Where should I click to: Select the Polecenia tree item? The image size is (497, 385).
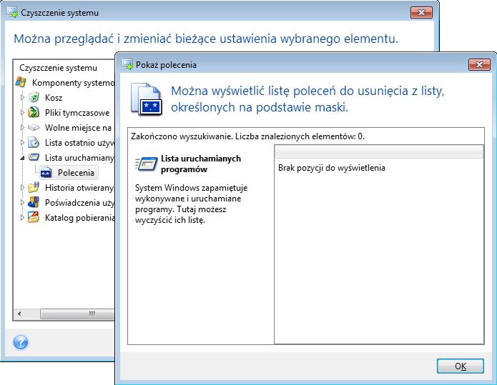76,173
